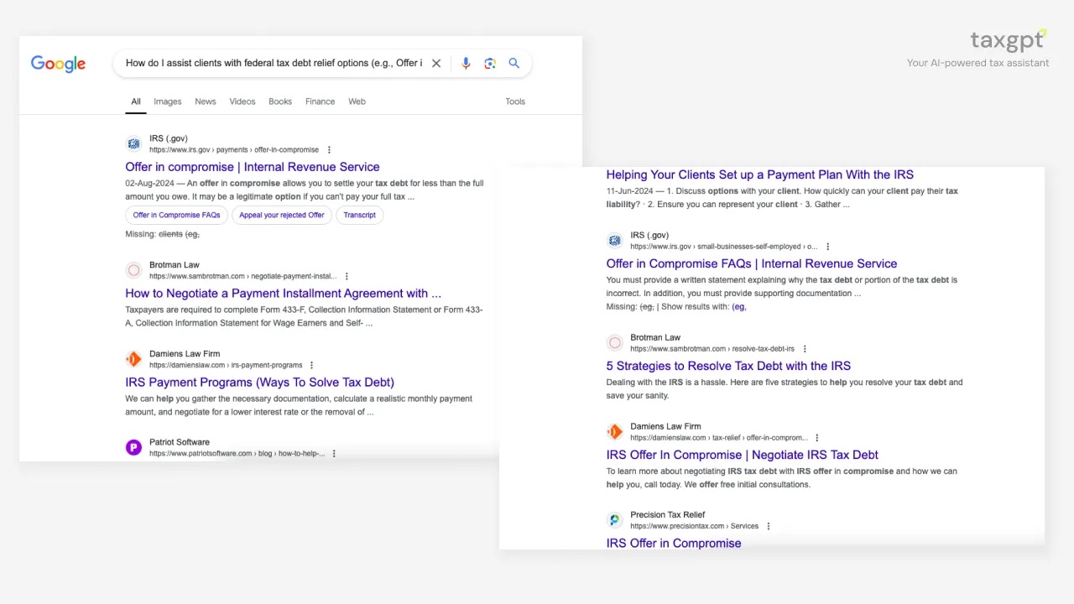This screenshot has height=604, width=1074.
Task: Switch to the Images tab
Action: tap(168, 102)
